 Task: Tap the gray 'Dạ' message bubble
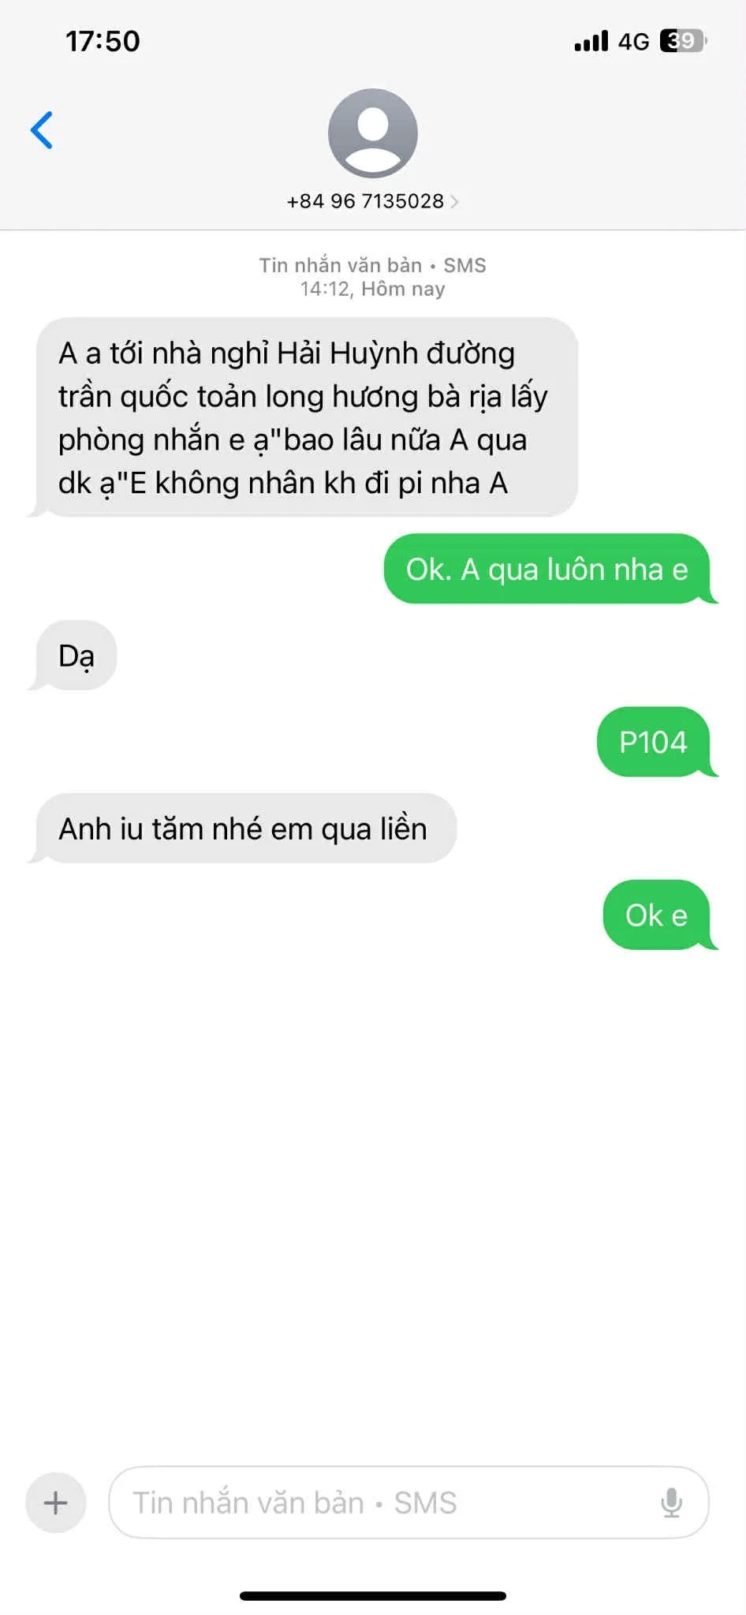(73, 655)
